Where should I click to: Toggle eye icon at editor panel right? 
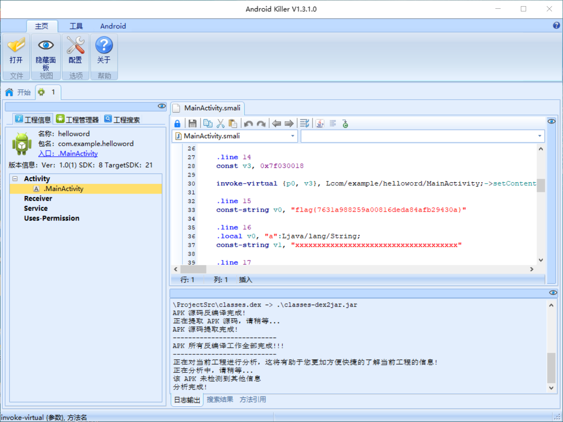coord(552,121)
